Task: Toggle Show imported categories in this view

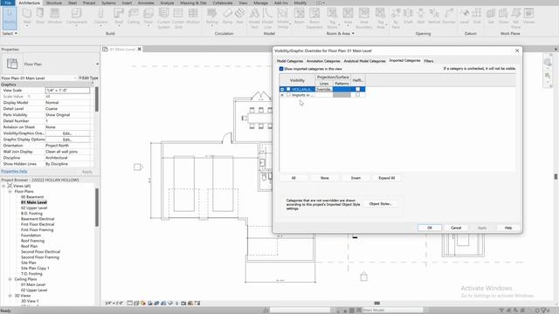Action: point(281,69)
